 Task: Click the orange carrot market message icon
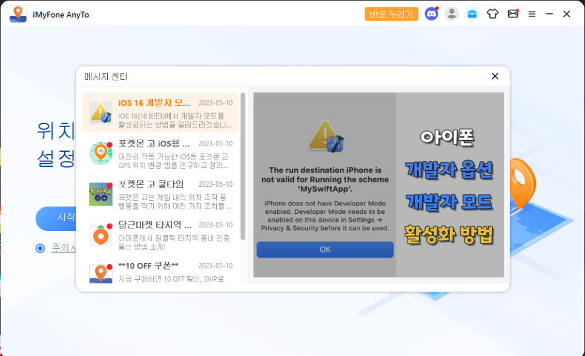(101, 235)
